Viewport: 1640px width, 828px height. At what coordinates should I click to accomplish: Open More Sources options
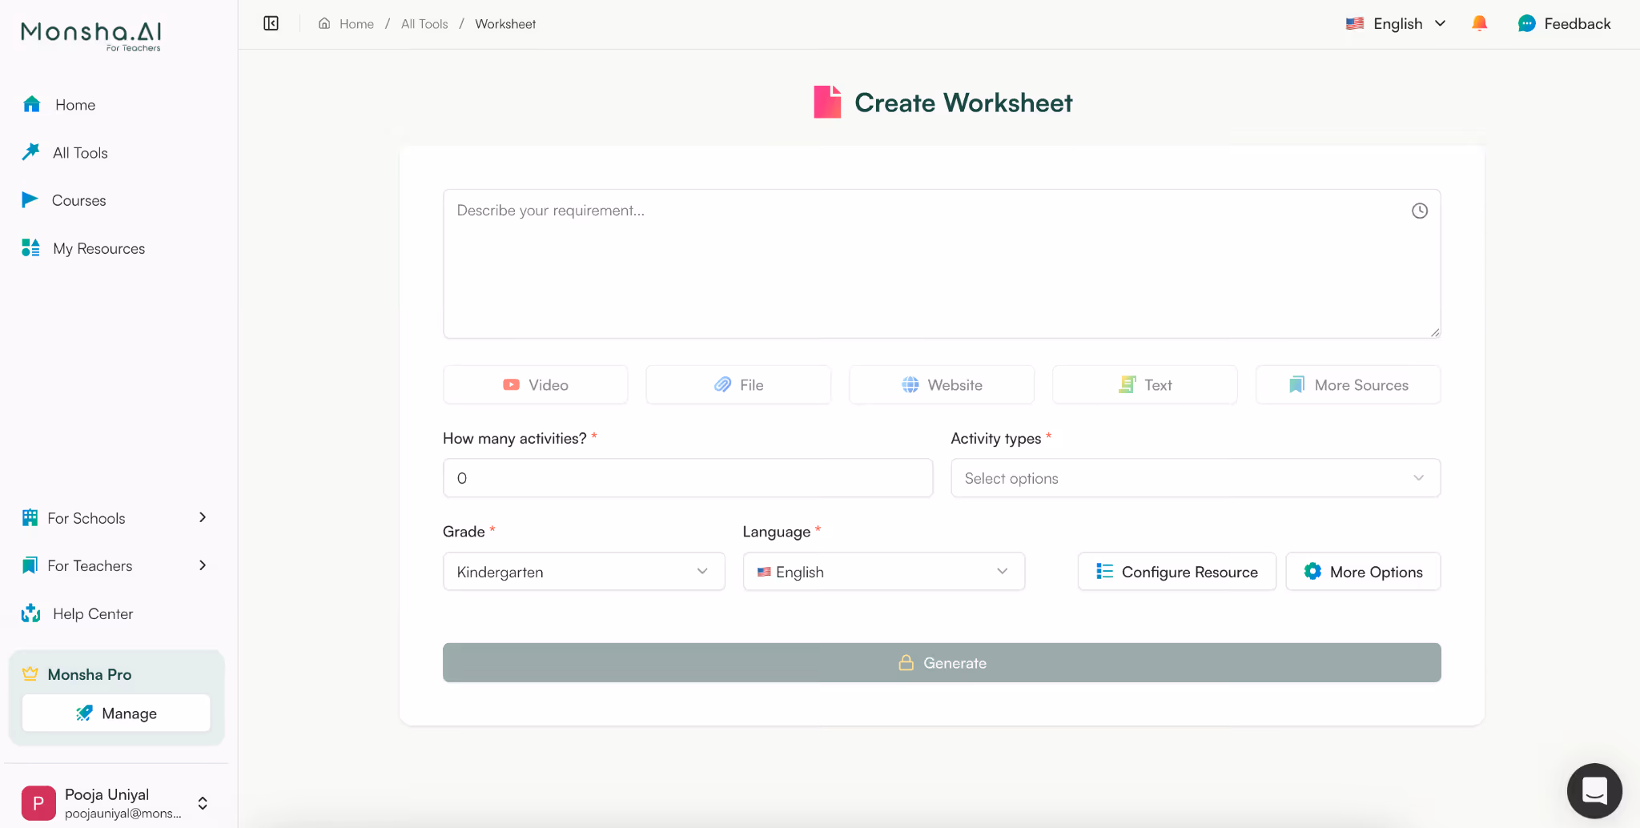pyautogui.click(x=1347, y=384)
